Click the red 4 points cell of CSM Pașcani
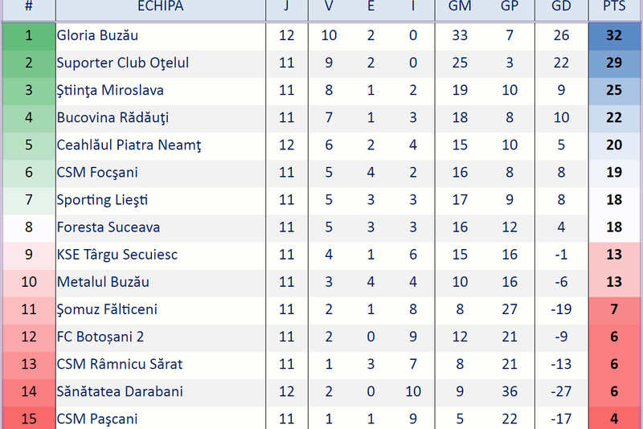Image resolution: width=643 pixels, height=429 pixels. click(x=614, y=419)
